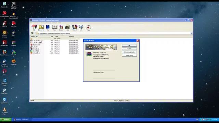Click the taskbar clock in the system tray
The height and width of the screenshot is (123, 219).
(215, 120)
